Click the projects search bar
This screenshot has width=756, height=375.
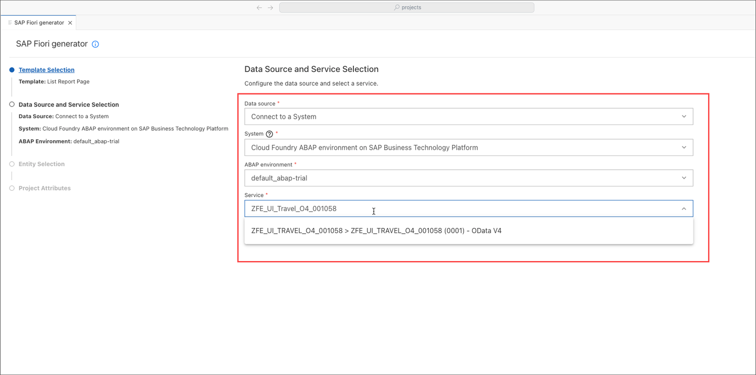[407, 7]
